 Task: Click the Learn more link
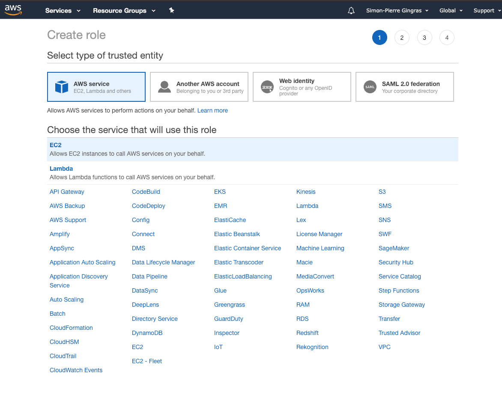coord(212,110)
